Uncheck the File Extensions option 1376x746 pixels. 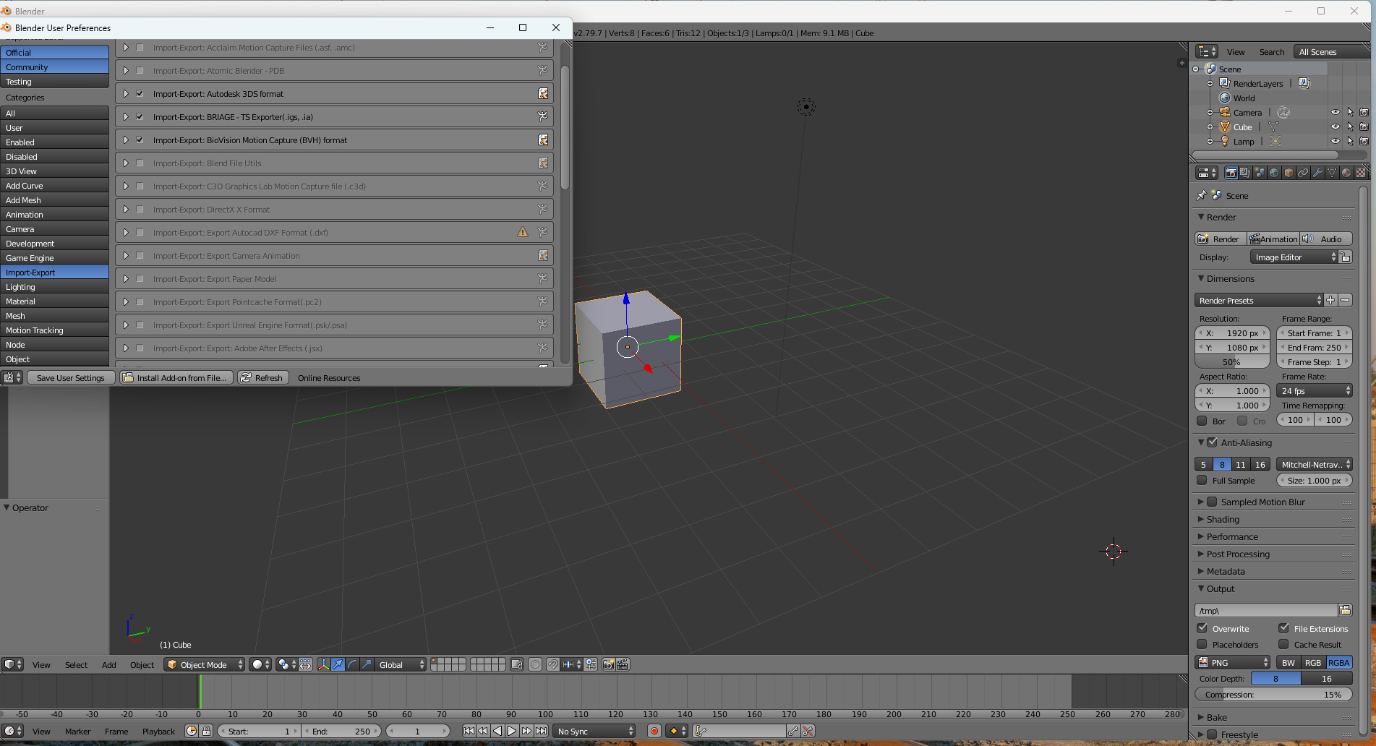pos(1284,628)
